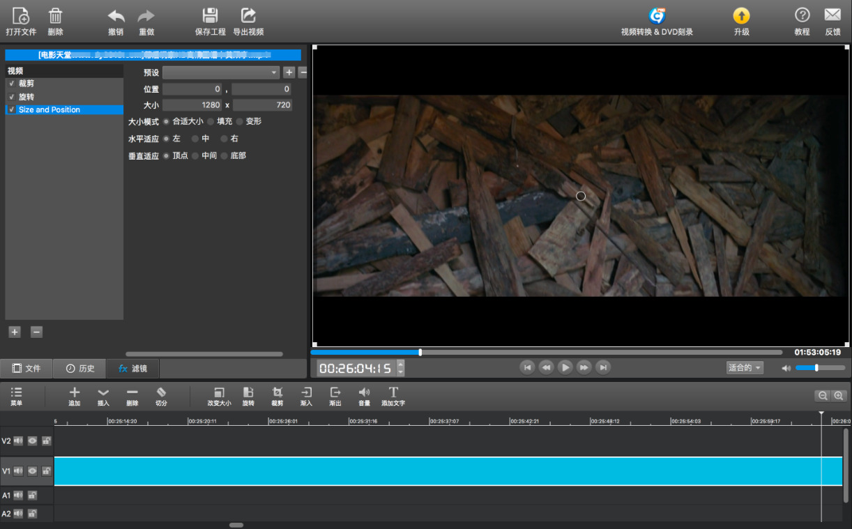Click the skip-to-end playback button
This screenshot has height=529, width=852.
tap(604, 367)
